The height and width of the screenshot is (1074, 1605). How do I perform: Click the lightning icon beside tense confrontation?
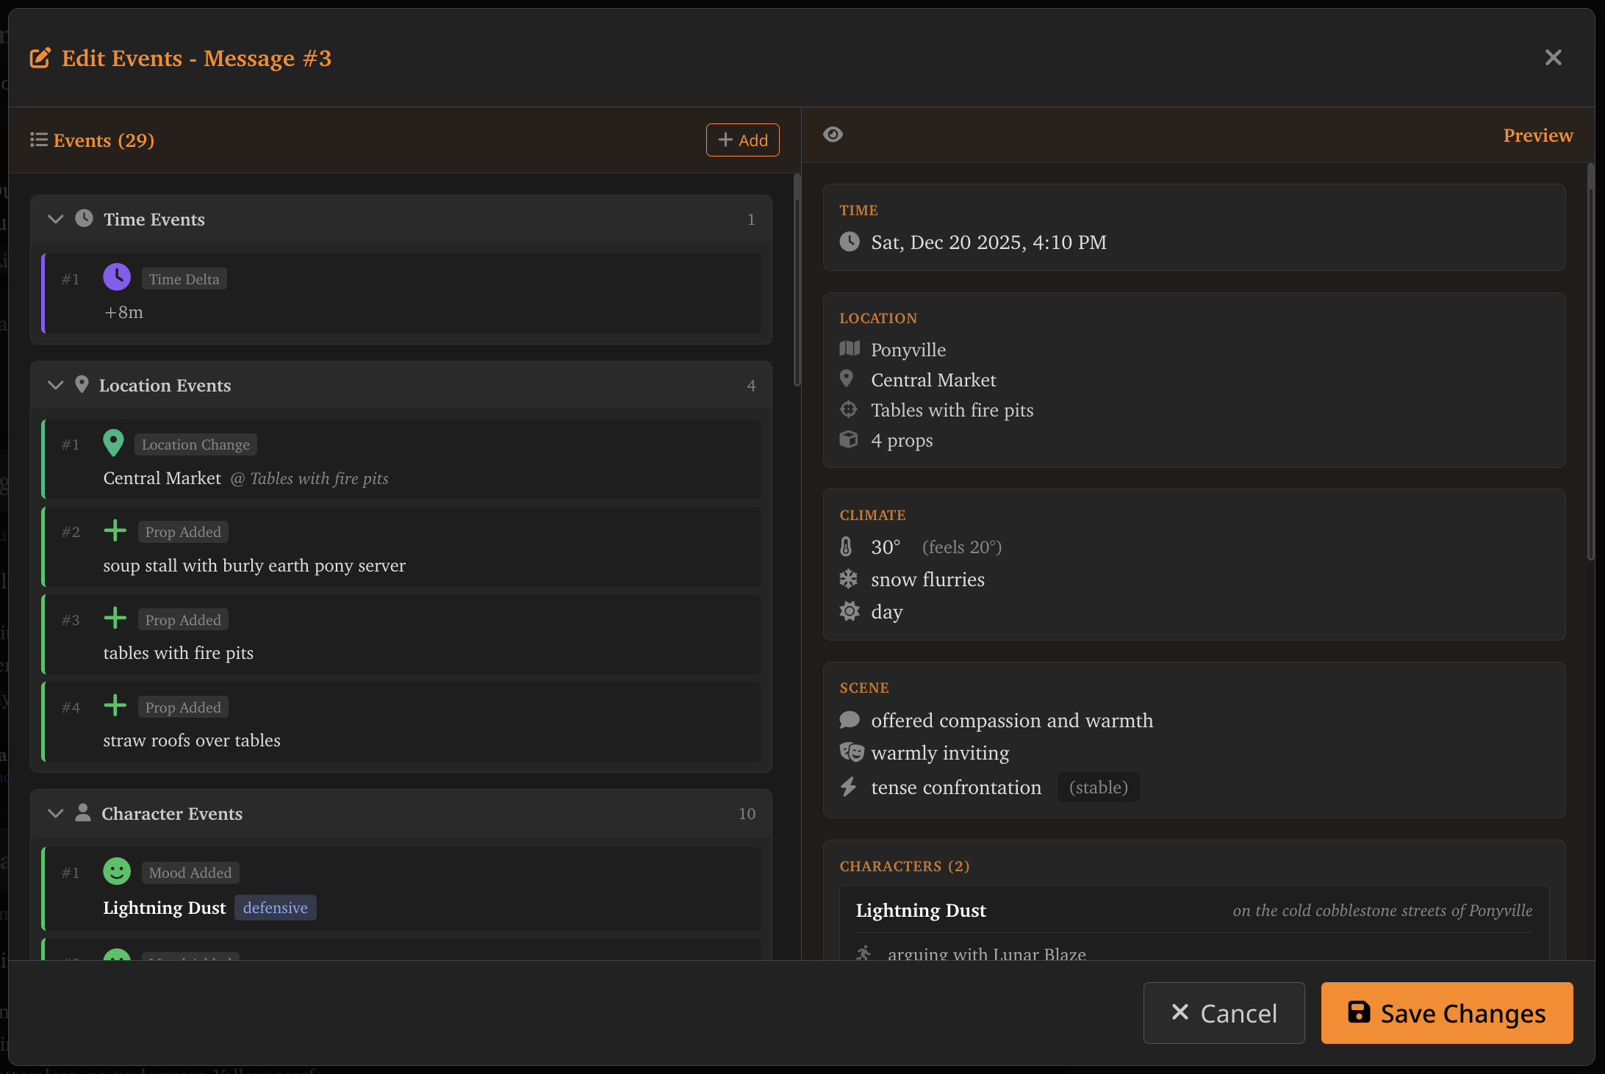pyautogui.click(x=849, y=787)
